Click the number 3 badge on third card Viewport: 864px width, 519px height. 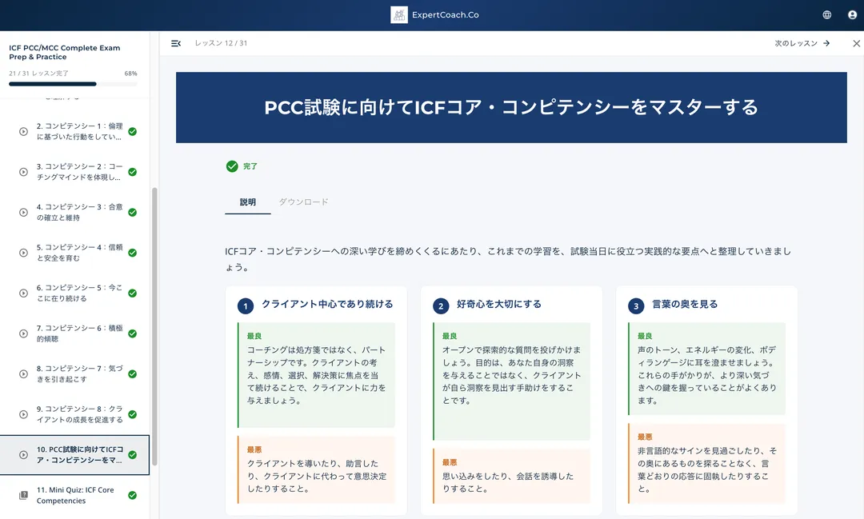636,306
